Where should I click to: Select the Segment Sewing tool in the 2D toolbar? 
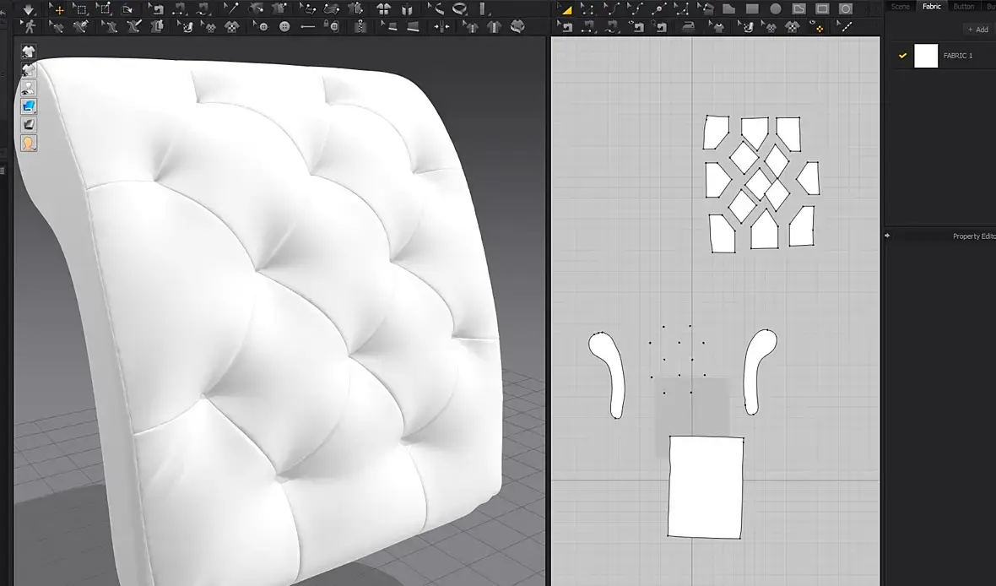pyautogui.click(x=588, y=27)
